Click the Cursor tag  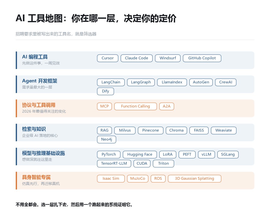click(107, 58)
